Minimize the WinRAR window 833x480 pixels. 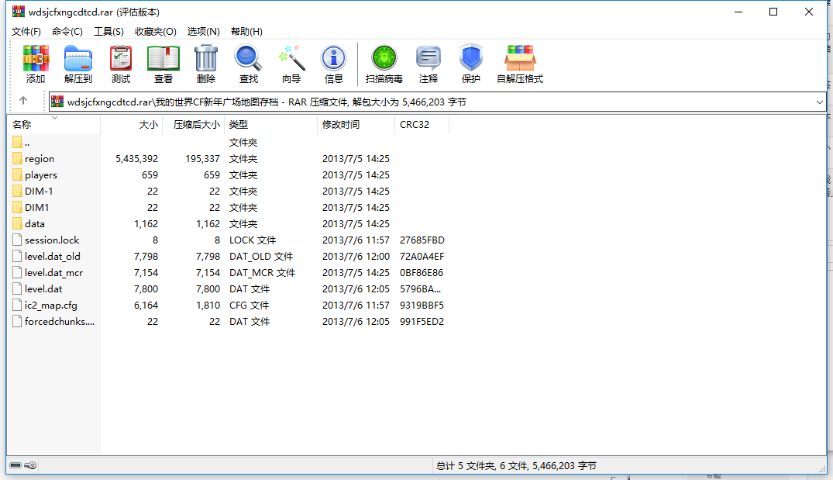point(738,12)
